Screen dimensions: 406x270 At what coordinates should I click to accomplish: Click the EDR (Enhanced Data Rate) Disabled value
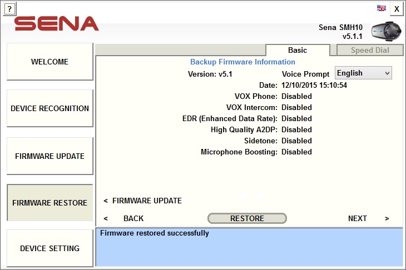pyautogui.click(x=296, y=118)
